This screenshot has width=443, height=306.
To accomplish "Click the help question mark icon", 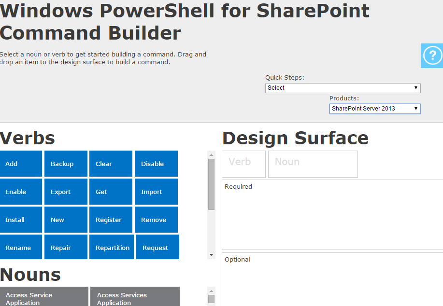I will tap(432, 56).
